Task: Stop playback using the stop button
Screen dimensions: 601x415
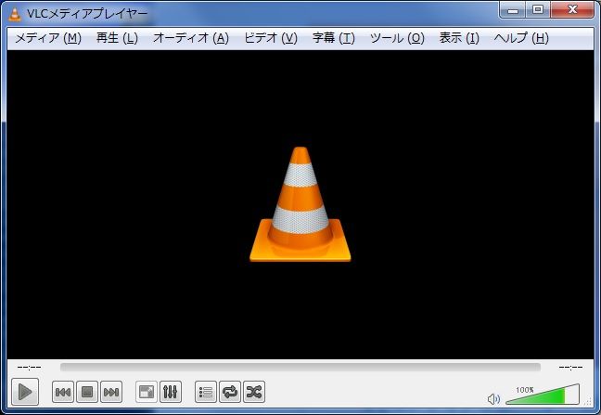Action: pos(87,392)
